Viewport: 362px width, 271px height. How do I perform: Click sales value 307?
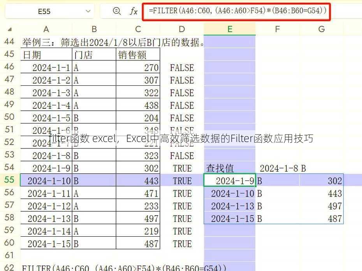(138, 80)
